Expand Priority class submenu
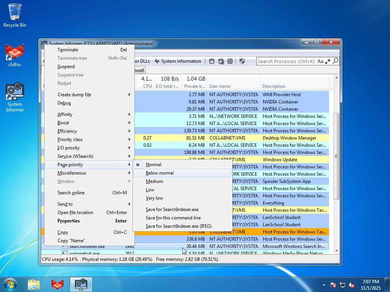This screenshot has height=292, width=390. point(90,140)
